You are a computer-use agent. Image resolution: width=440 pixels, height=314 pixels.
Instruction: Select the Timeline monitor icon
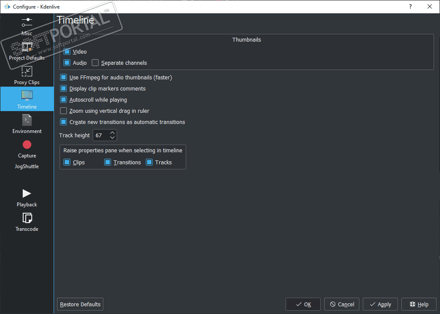click(x=27, y=96)
